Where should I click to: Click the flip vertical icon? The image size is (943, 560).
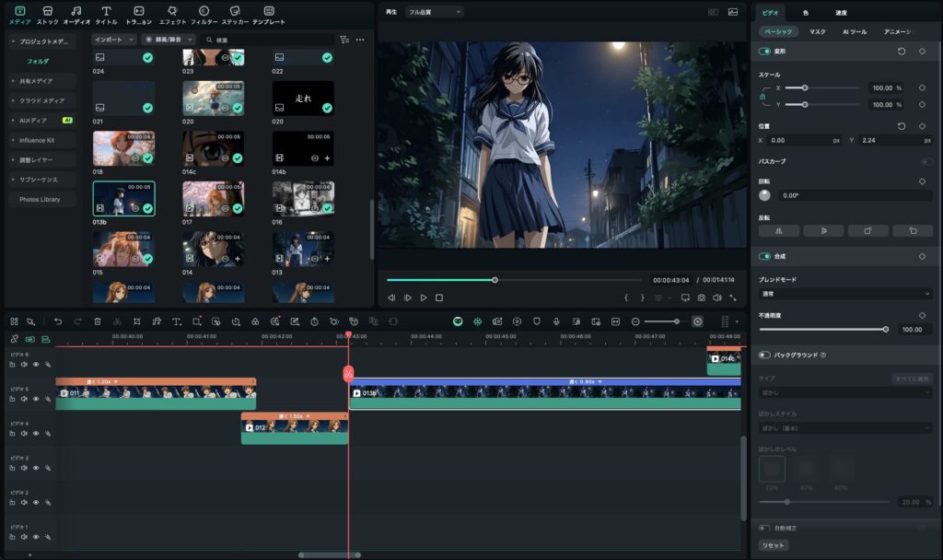[x=823, y=231]
